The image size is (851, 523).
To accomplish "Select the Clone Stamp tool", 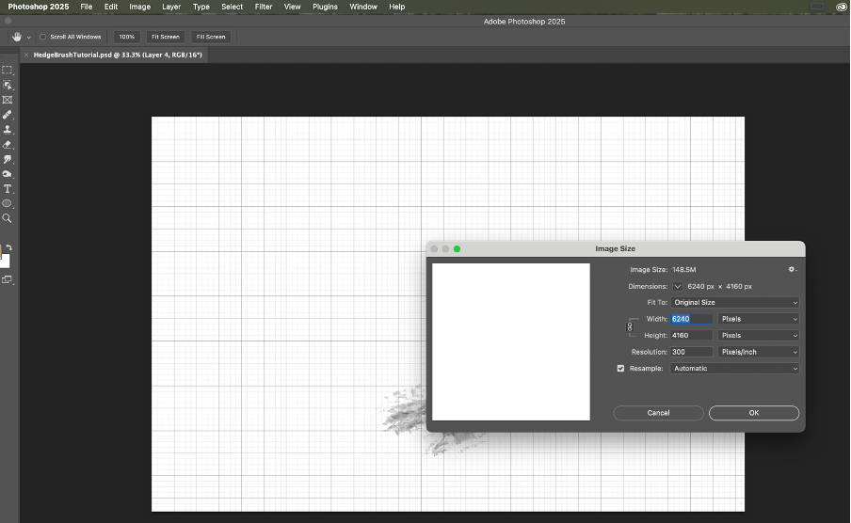I will pos(8,130).
